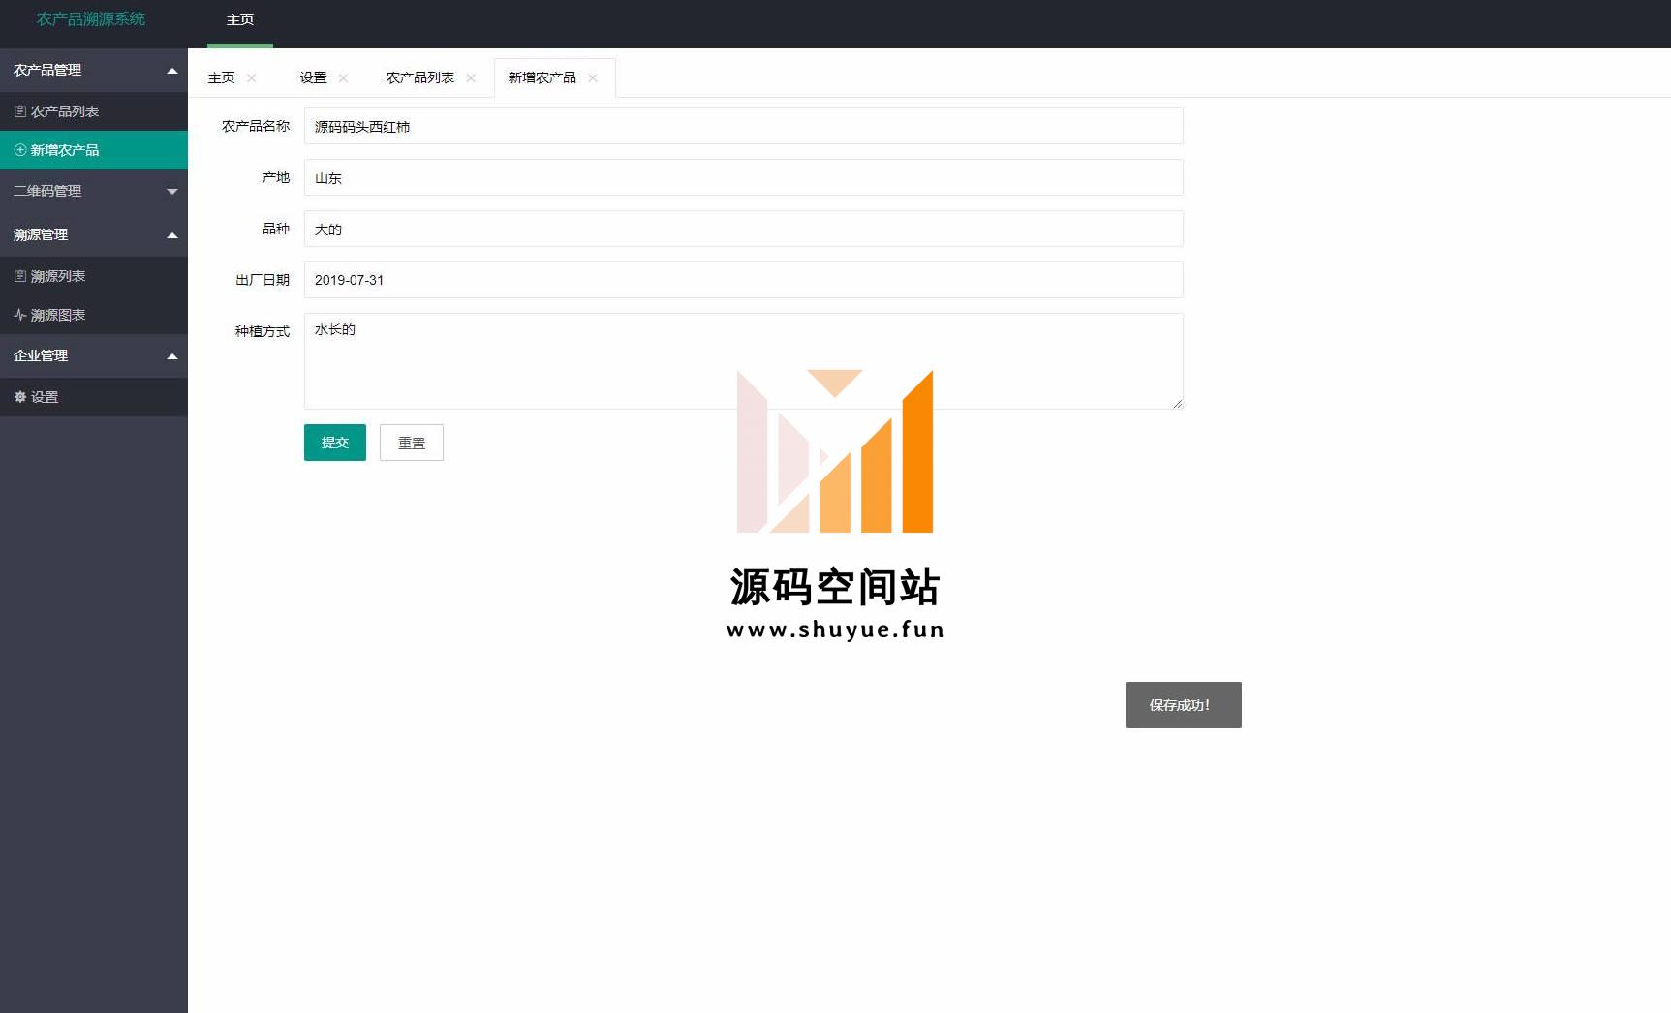Click the textarea resize handle corner
This screenshot has width=1671, height=1013.
1177,403
